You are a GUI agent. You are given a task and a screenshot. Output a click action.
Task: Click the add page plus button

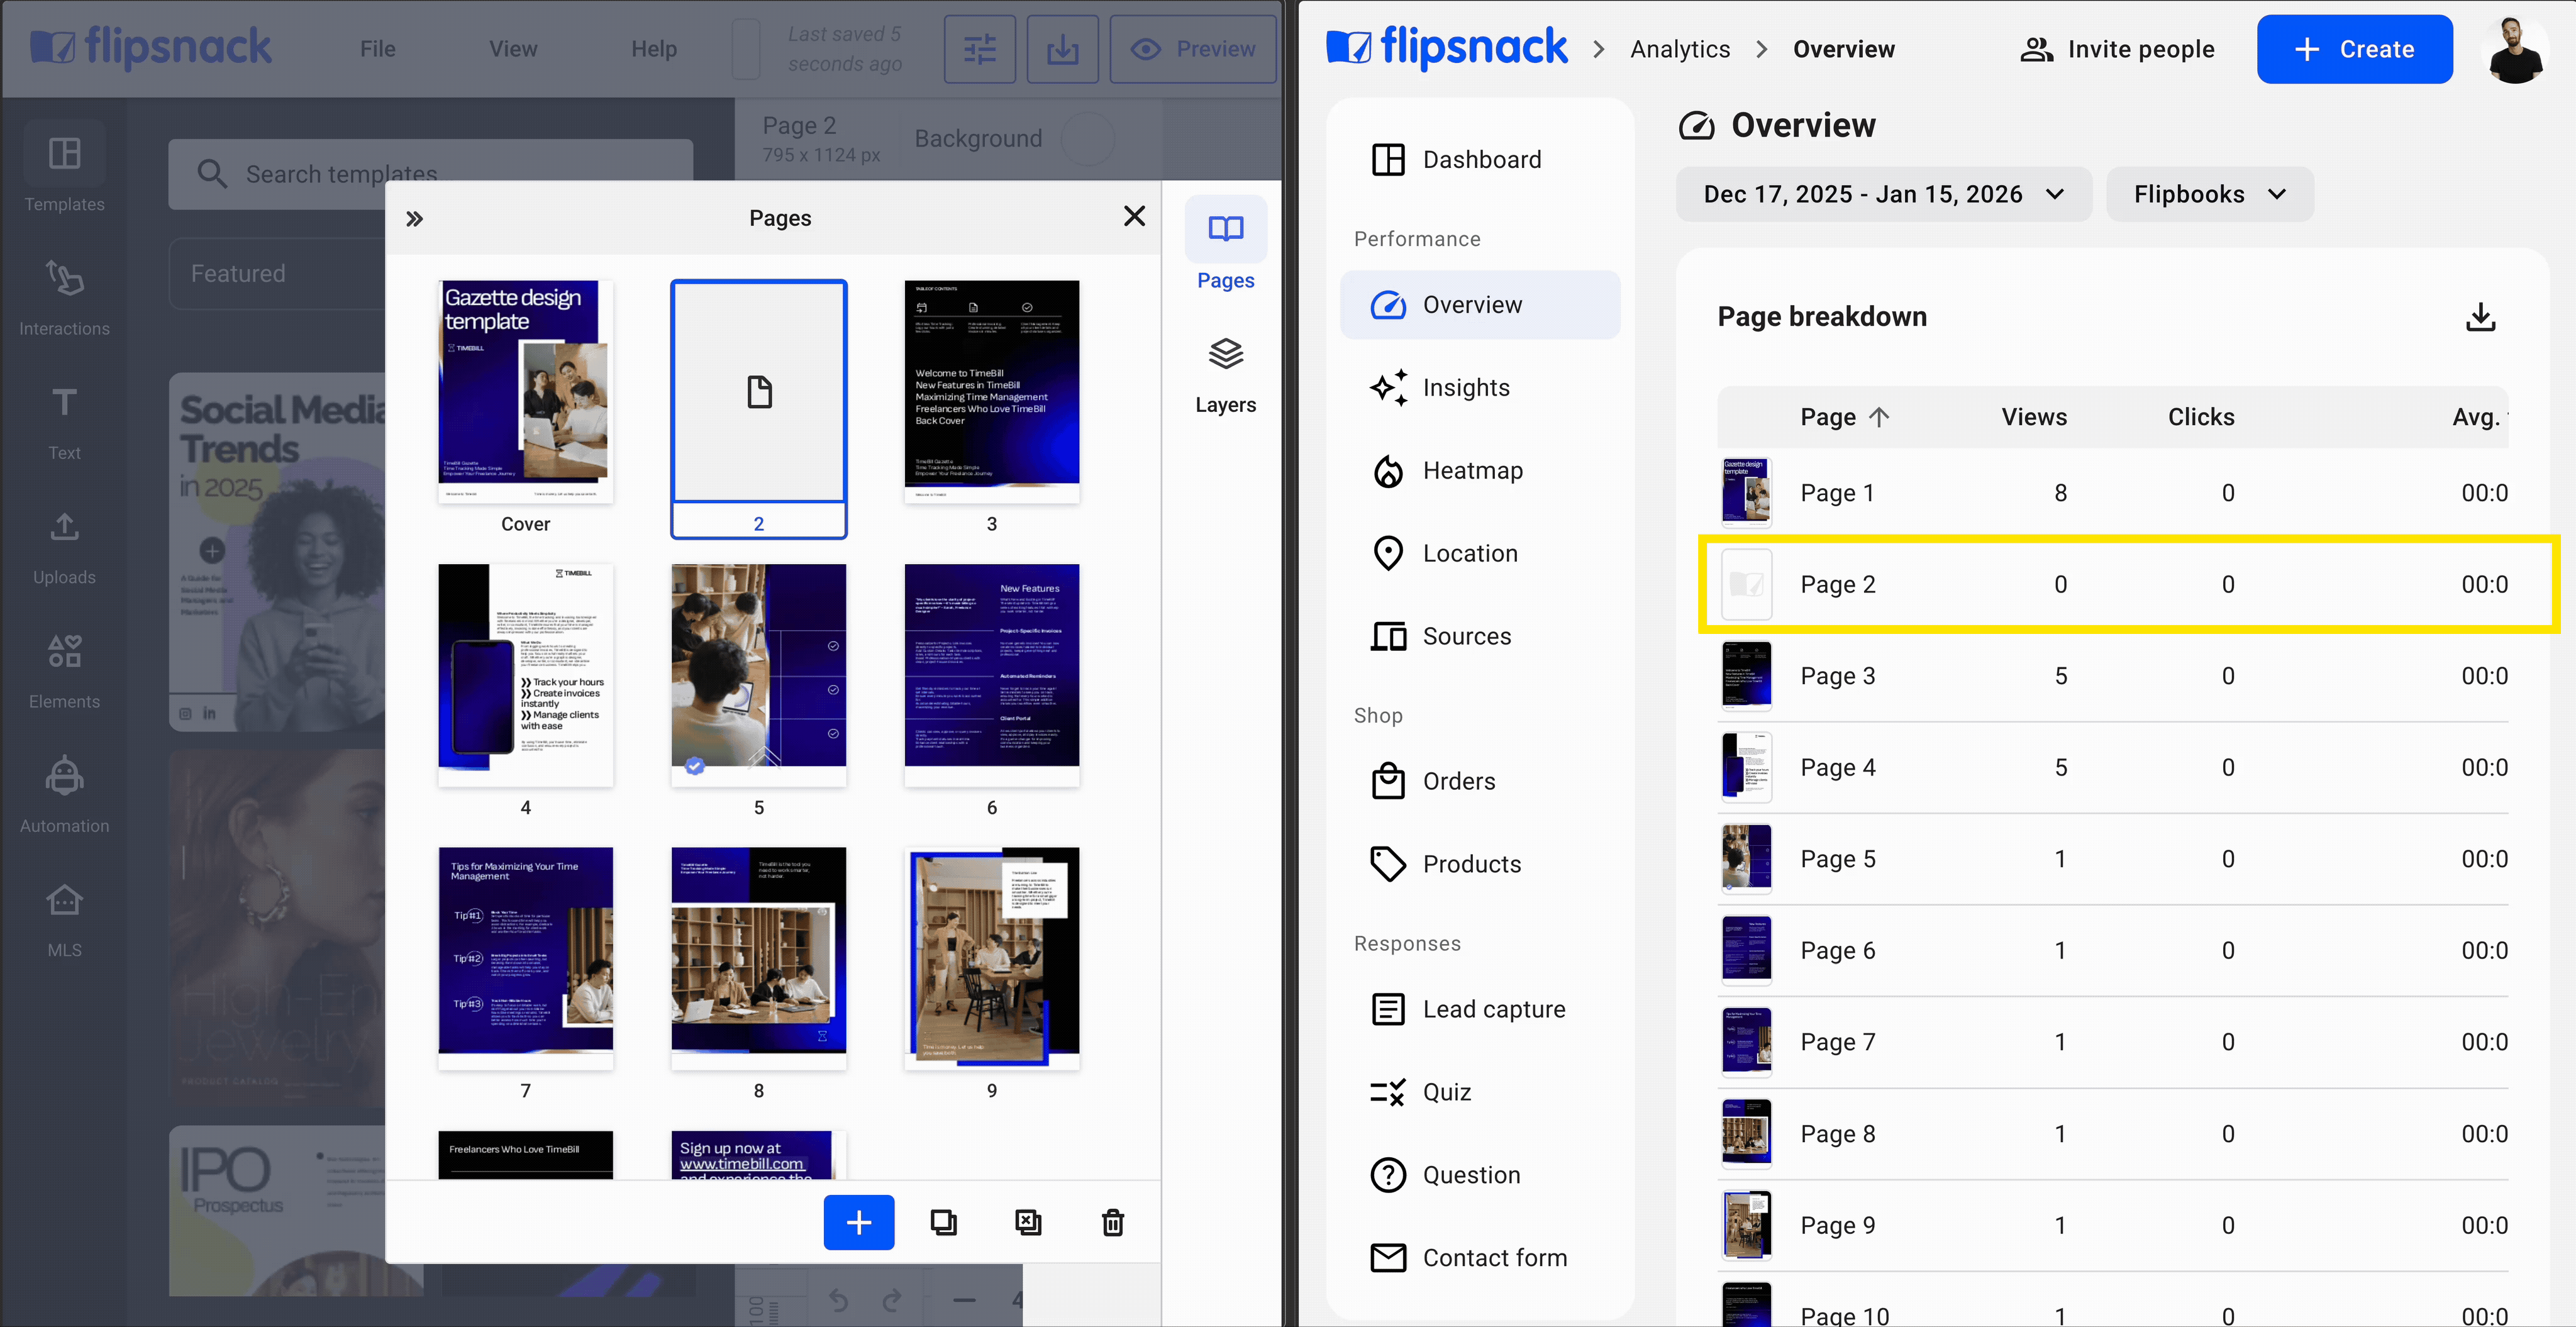click(x=858, y=1221)
